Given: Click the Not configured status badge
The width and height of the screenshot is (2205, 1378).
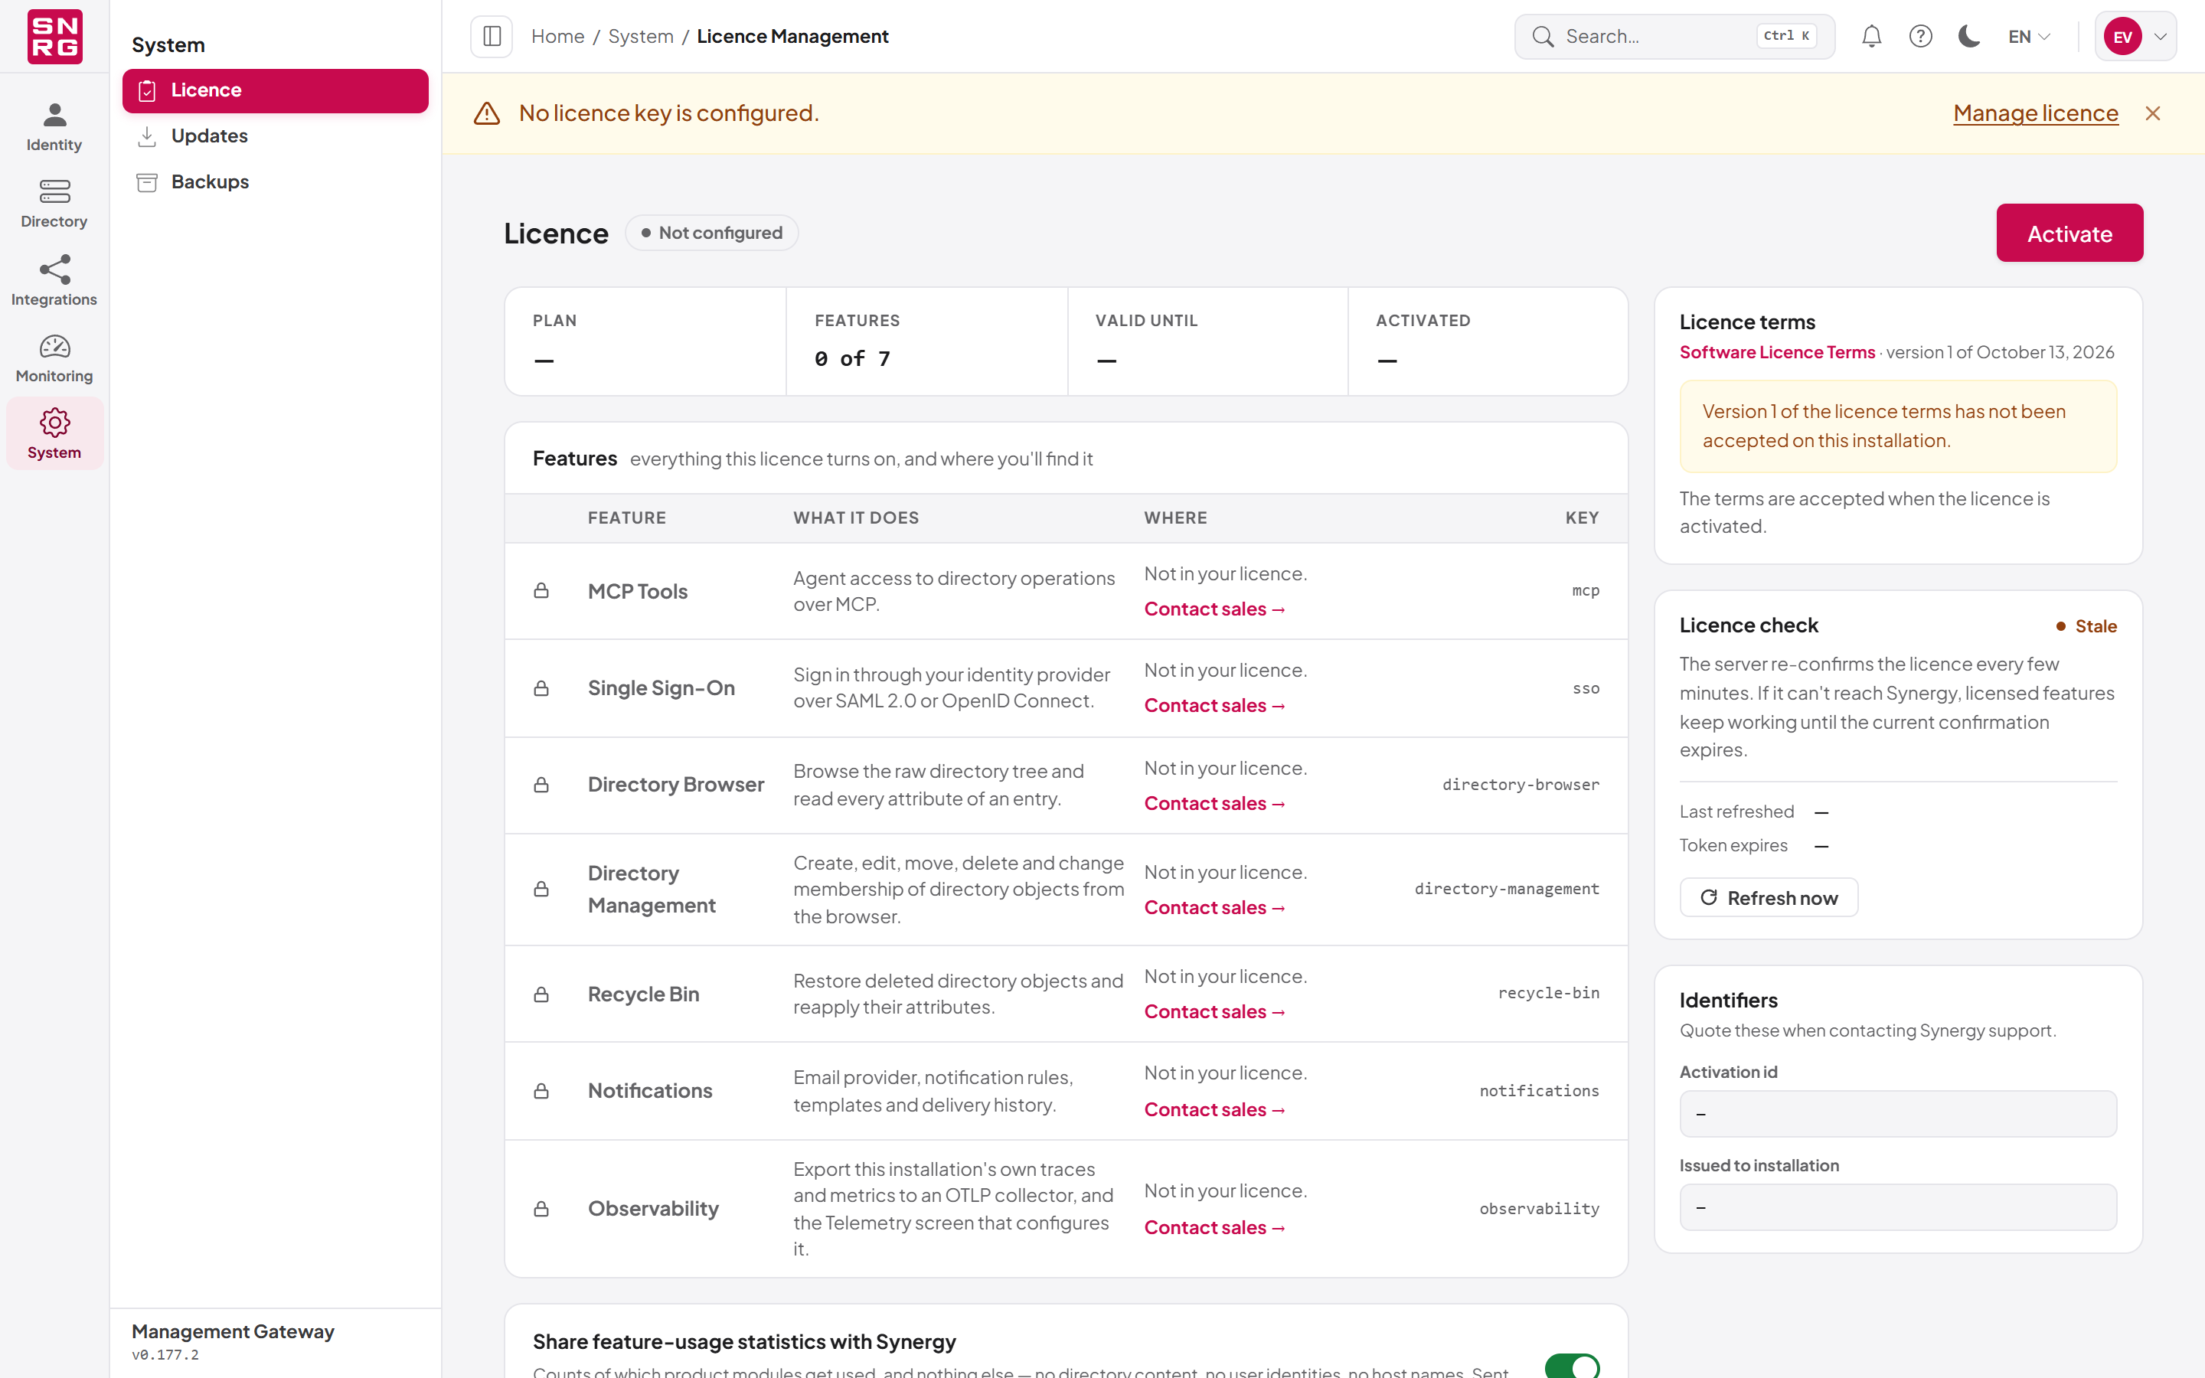Looking at the screenshot, I should tap(711, 233).
